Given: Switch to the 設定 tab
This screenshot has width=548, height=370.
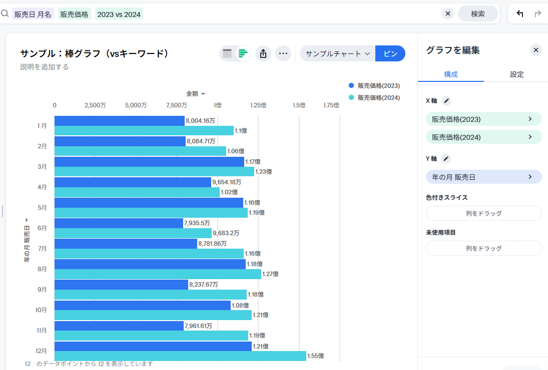Looking at the screenshot, I should [516, 74].
